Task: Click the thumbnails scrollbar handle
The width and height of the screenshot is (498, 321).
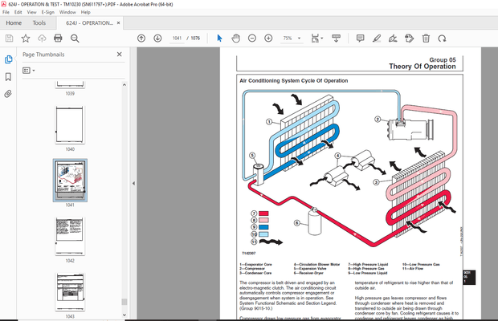Action: pyautogui.click(x=124, y=302)
